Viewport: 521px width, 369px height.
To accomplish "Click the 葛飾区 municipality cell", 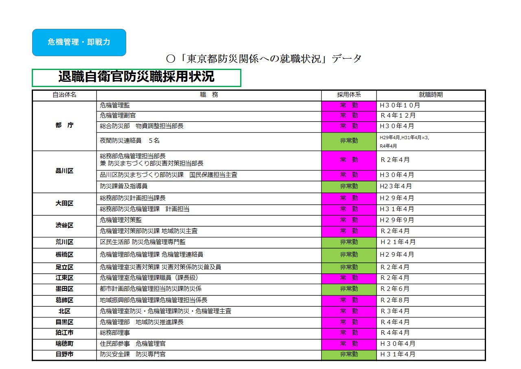I will point(65,301).
